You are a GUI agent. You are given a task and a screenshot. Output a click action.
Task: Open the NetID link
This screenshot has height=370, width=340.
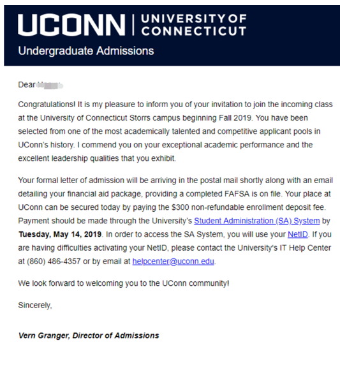point(298,234)
